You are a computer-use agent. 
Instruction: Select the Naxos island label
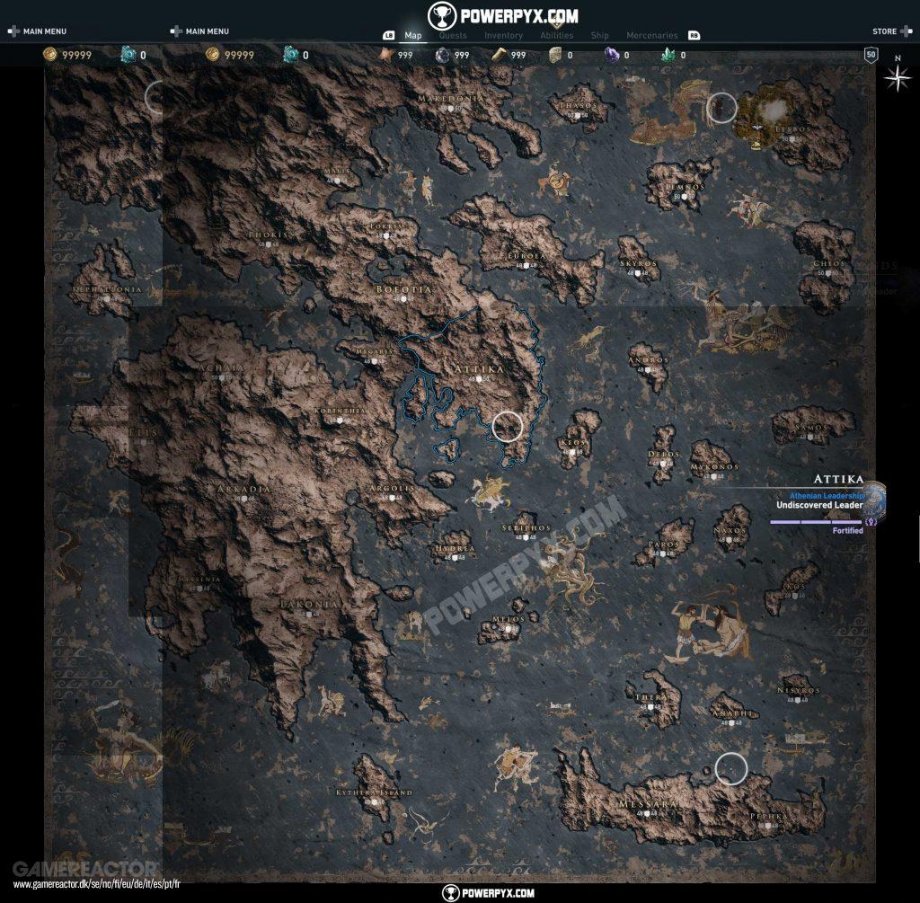(x=730, y=530)
